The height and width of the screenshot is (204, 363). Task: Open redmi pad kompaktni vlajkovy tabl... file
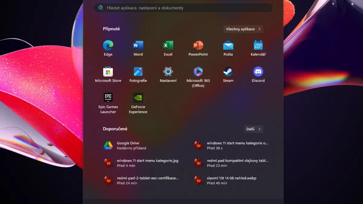point(231,163)
